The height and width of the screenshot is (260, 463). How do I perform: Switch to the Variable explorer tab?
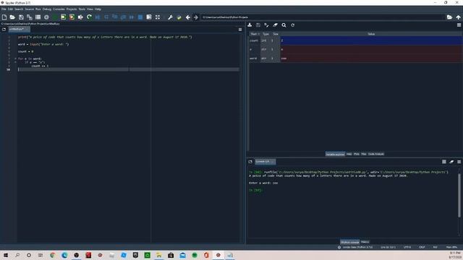coord(335,154)
